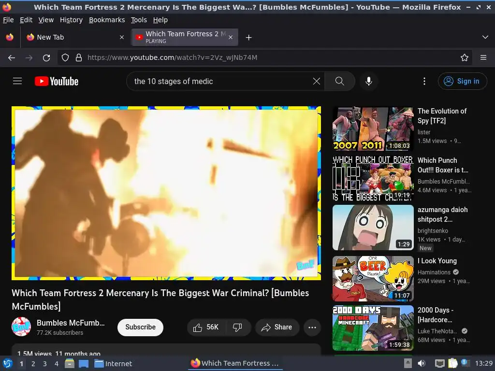The image size is (495, 371).
Task: Open 'I Look Young' video title
Action: click(x=437, y=261)
